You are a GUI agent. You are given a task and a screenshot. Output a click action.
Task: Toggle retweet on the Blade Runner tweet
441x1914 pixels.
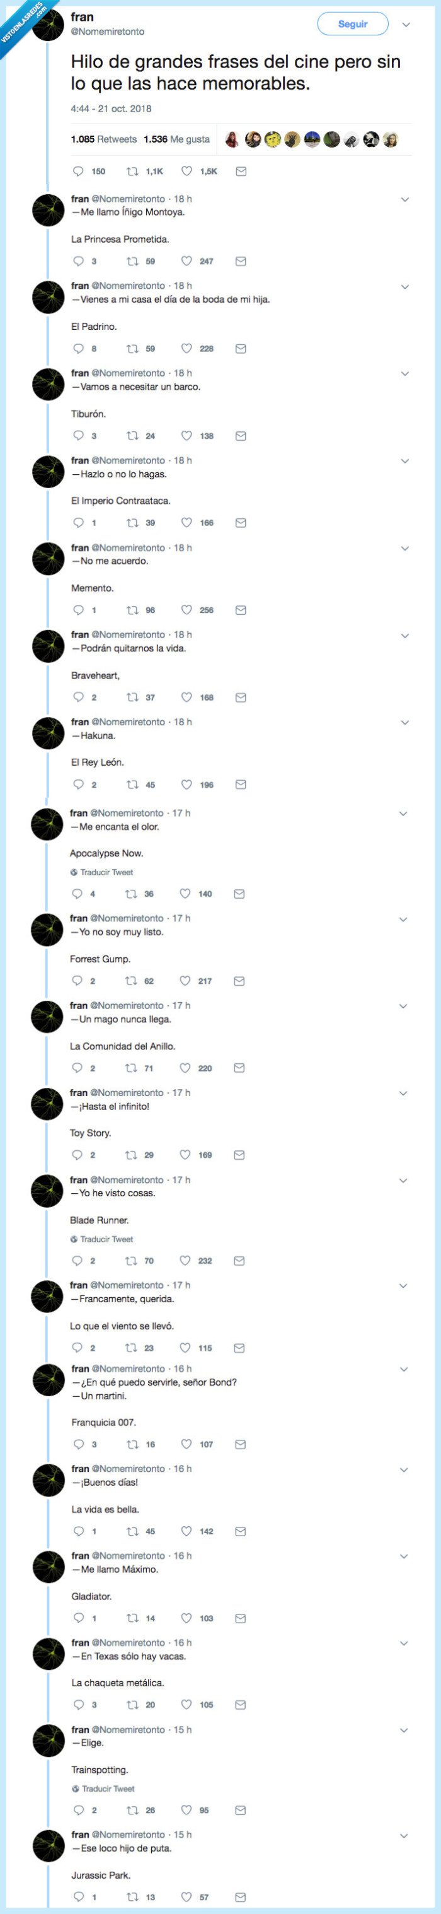(x=132, y=1260)
